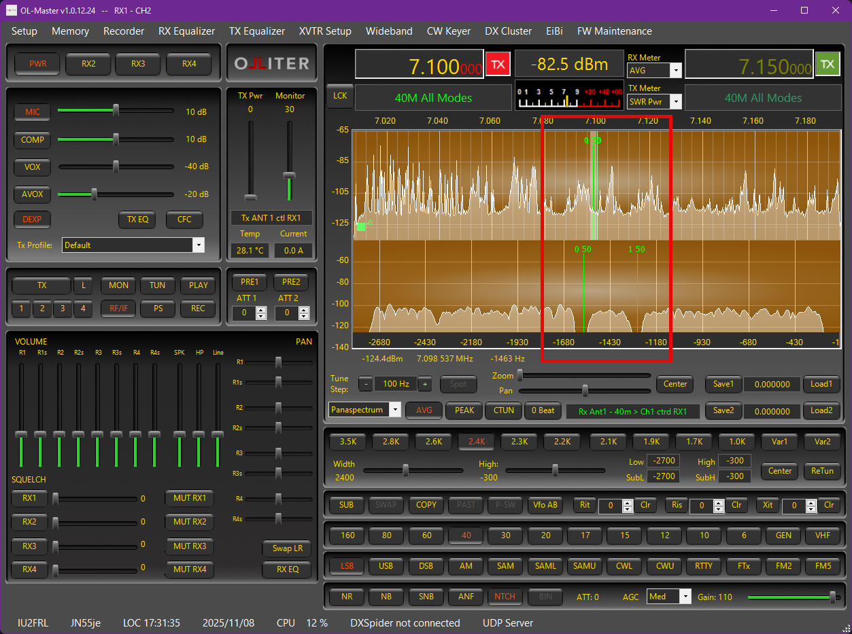Click the green TX indicator beside 7.150 frequency
The width and height of the screenshot is (852, 634).
[827, 64]
